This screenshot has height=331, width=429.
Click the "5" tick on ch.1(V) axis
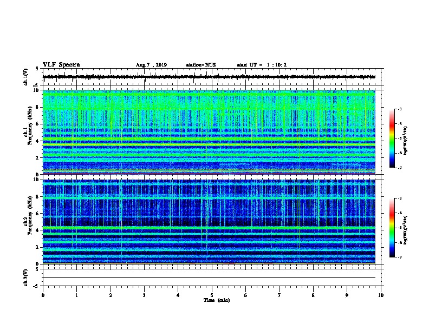37,69
